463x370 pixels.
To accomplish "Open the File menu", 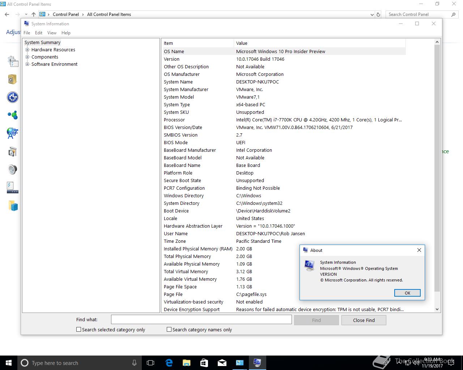I will pyautogui.click(x=27, y=33).
